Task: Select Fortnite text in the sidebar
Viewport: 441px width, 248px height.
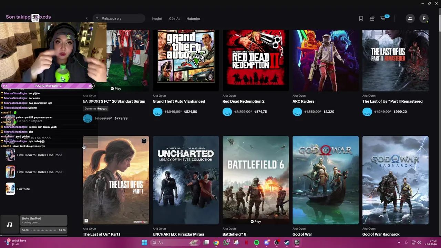Action: [23, 189]
